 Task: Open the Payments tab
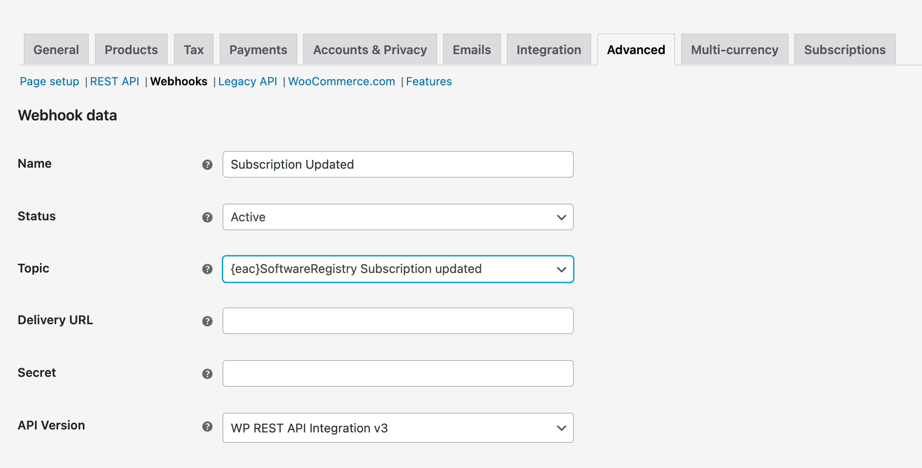point(258,49)
